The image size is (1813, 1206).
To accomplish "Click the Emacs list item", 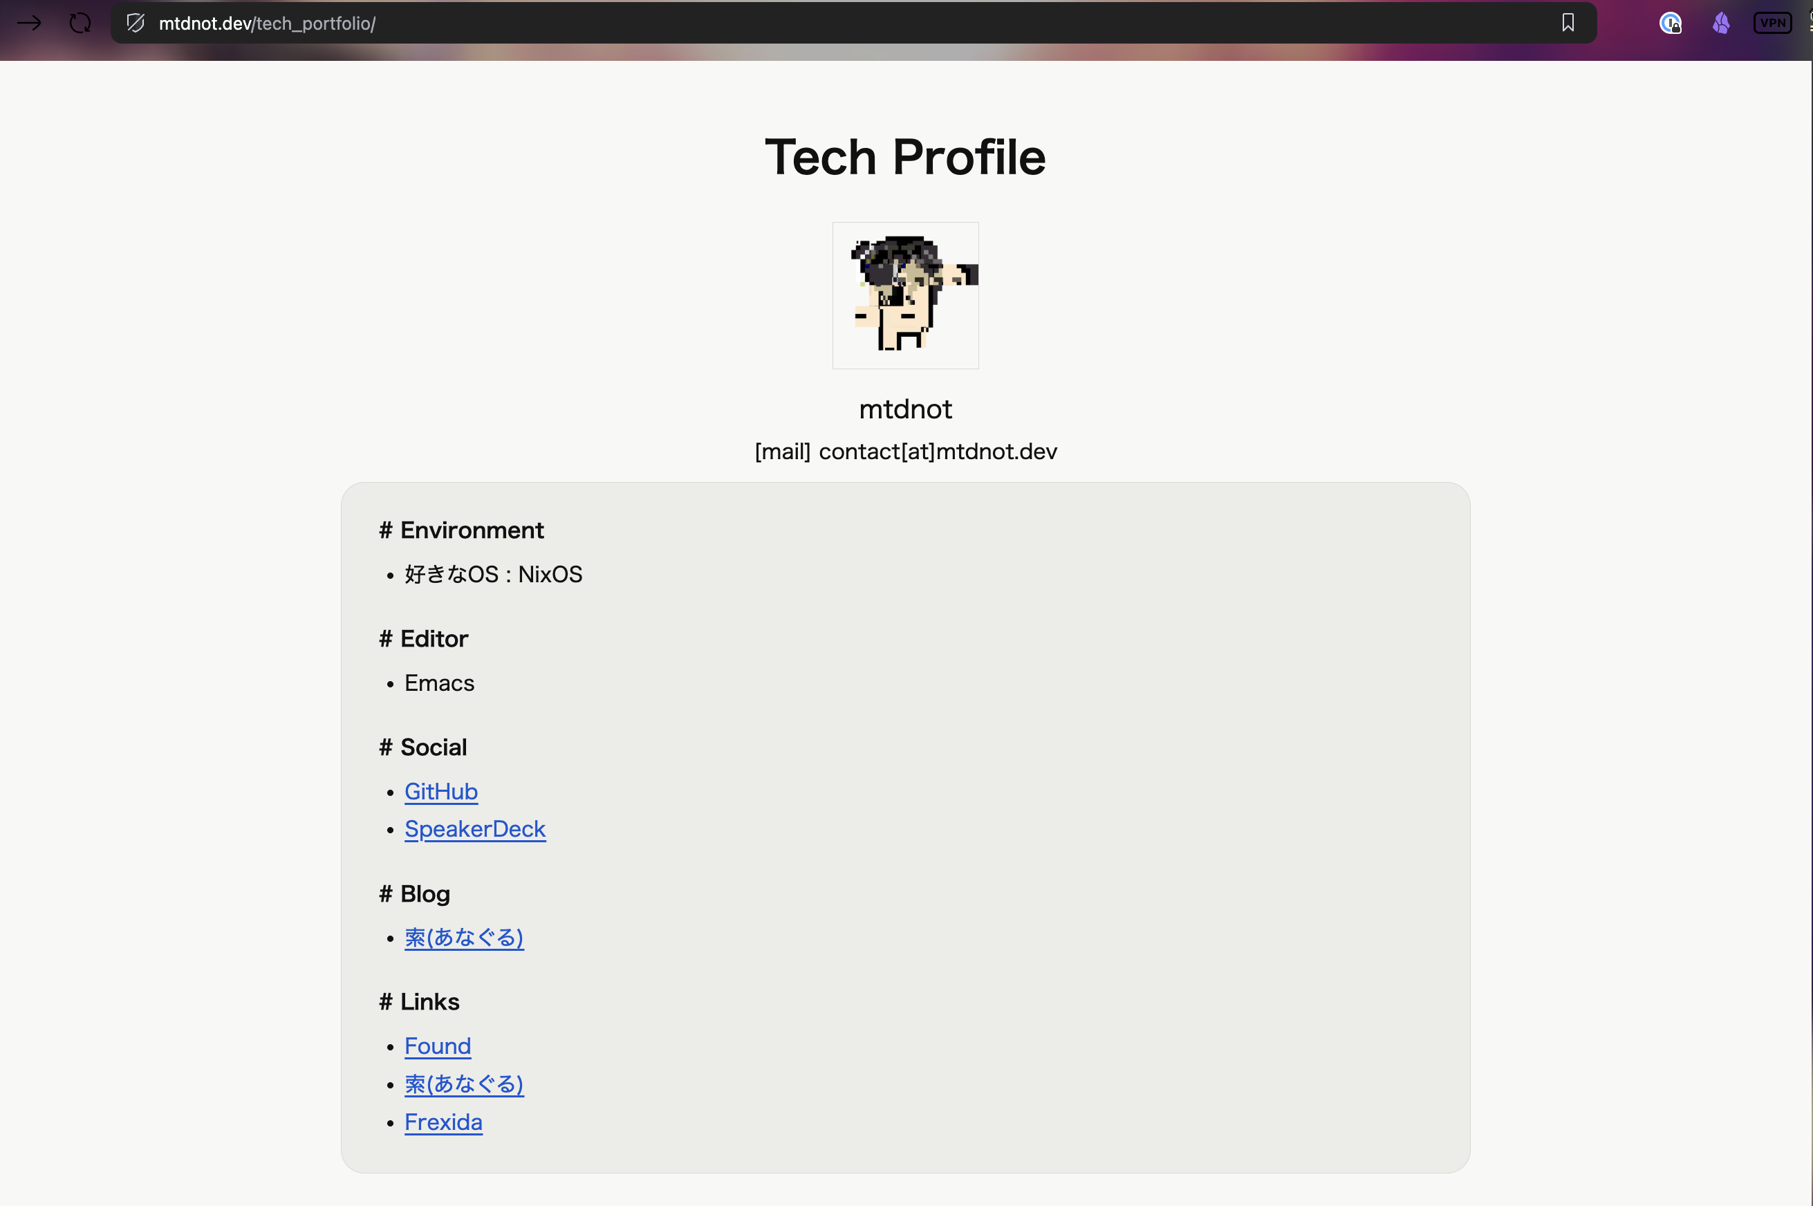I will tap(439, 683).
